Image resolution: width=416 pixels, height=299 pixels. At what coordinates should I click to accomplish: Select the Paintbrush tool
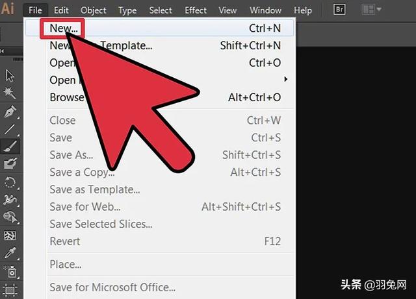click(10, 147)
